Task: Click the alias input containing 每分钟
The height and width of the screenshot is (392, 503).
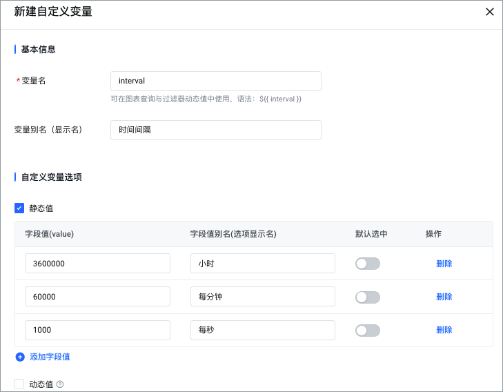Action: click(262, 297)
